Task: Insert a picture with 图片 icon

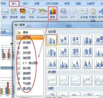Action: (x=5, y=13)
